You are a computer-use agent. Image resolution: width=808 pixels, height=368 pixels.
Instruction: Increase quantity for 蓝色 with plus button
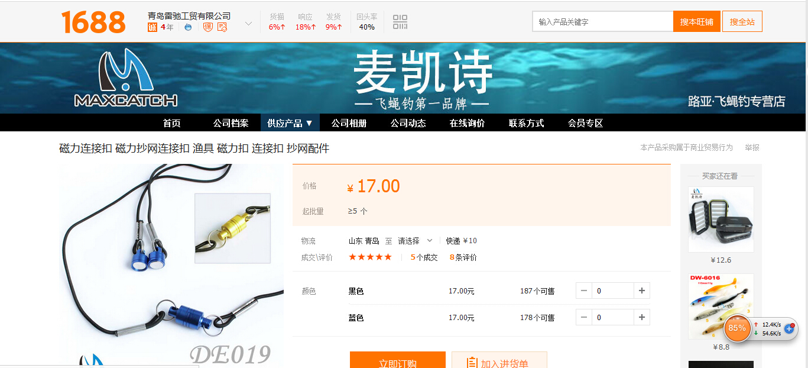click(x=642, y=317)
